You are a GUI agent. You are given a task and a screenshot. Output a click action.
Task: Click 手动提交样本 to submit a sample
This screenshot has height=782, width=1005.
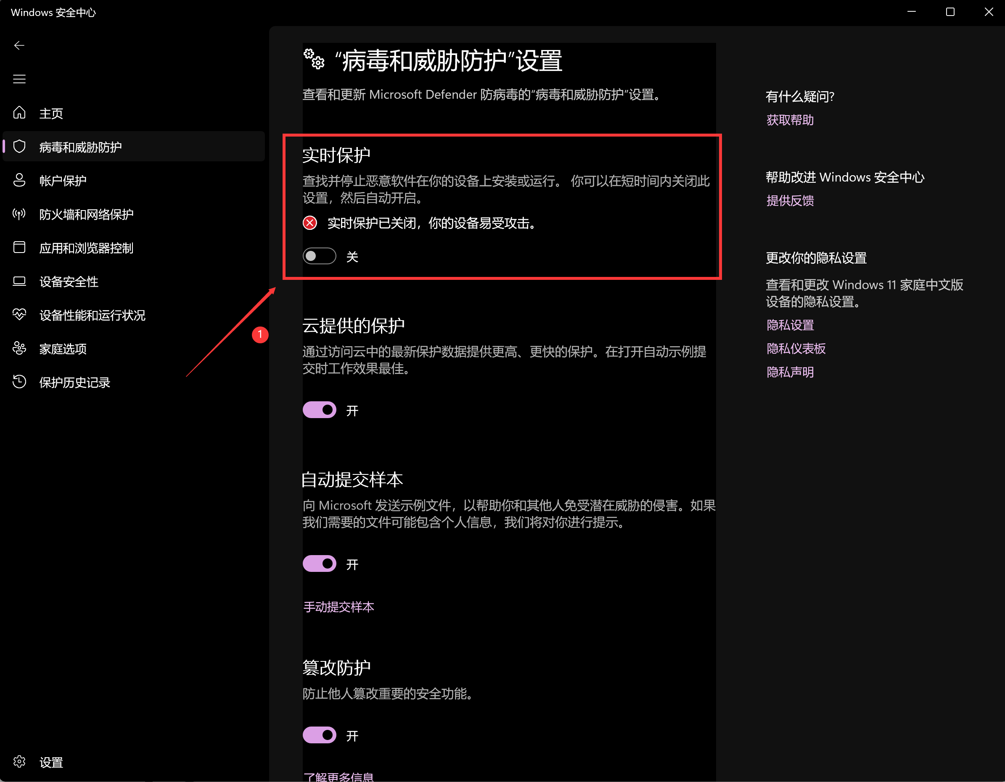pos(339,607)
